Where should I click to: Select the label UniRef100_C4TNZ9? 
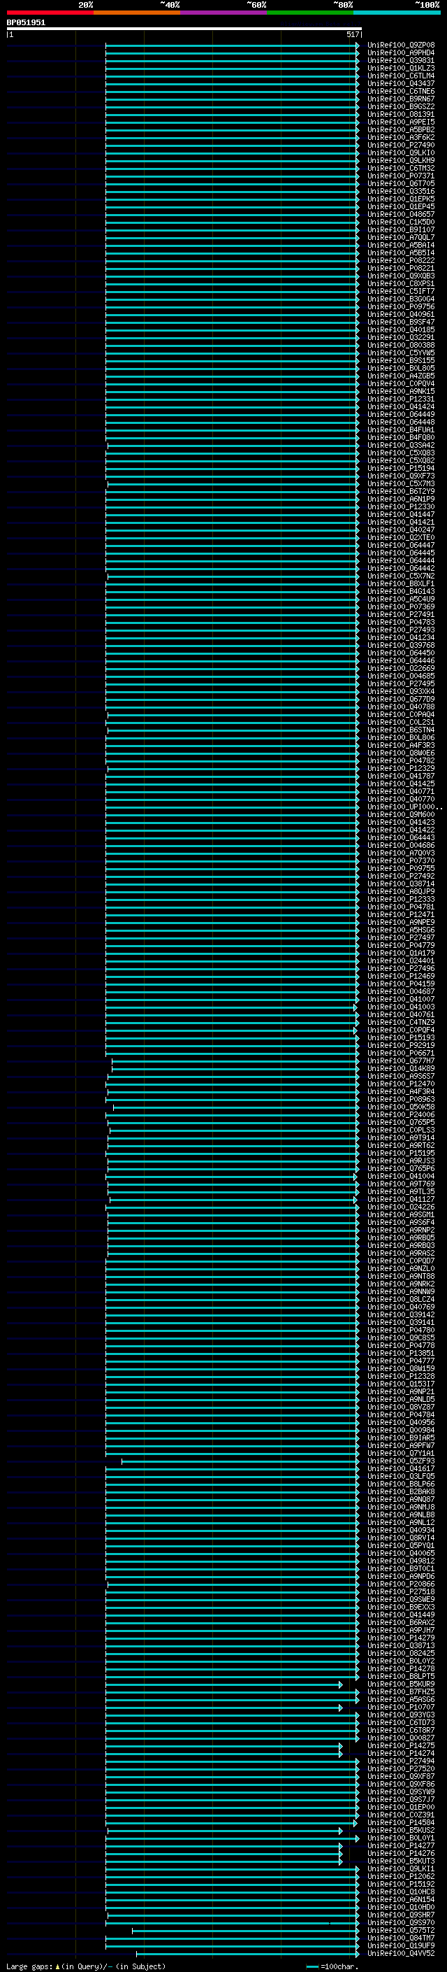[401, 1023]
